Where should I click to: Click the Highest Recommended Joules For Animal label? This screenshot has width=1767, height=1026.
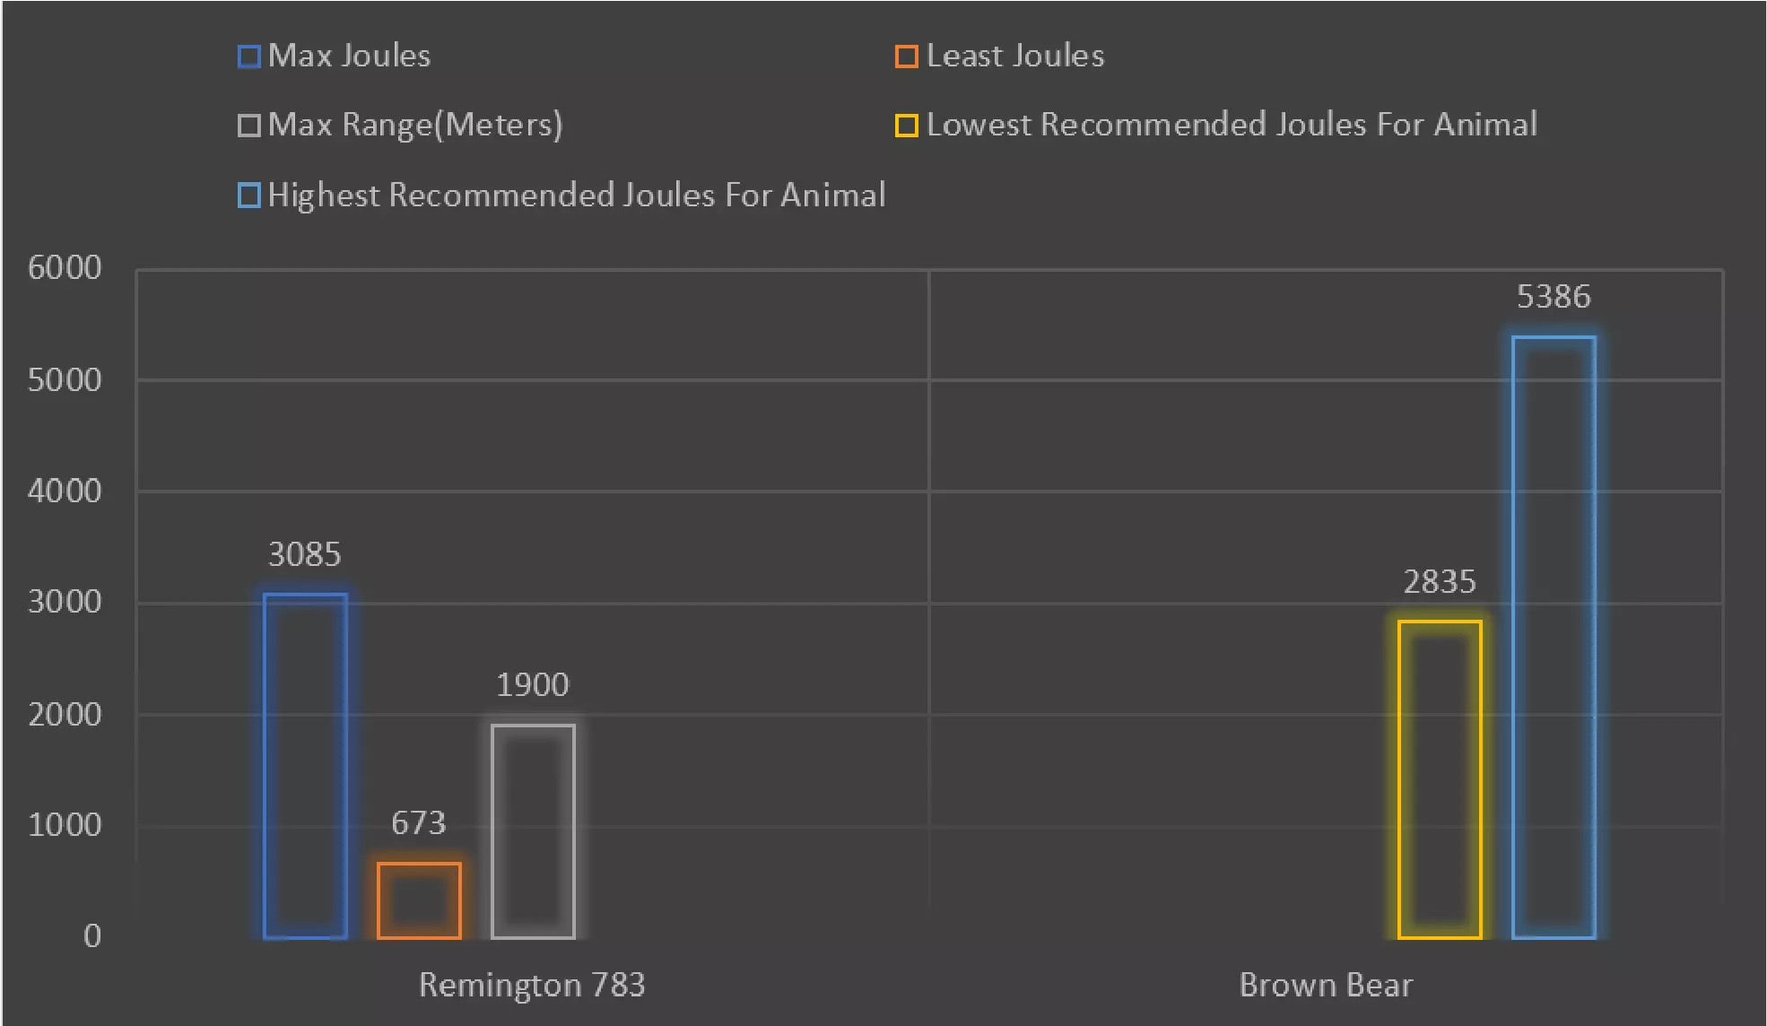576,195
